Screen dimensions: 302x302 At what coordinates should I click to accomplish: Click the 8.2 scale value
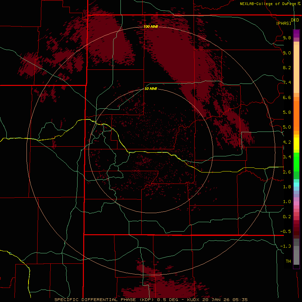pos(287,67)
